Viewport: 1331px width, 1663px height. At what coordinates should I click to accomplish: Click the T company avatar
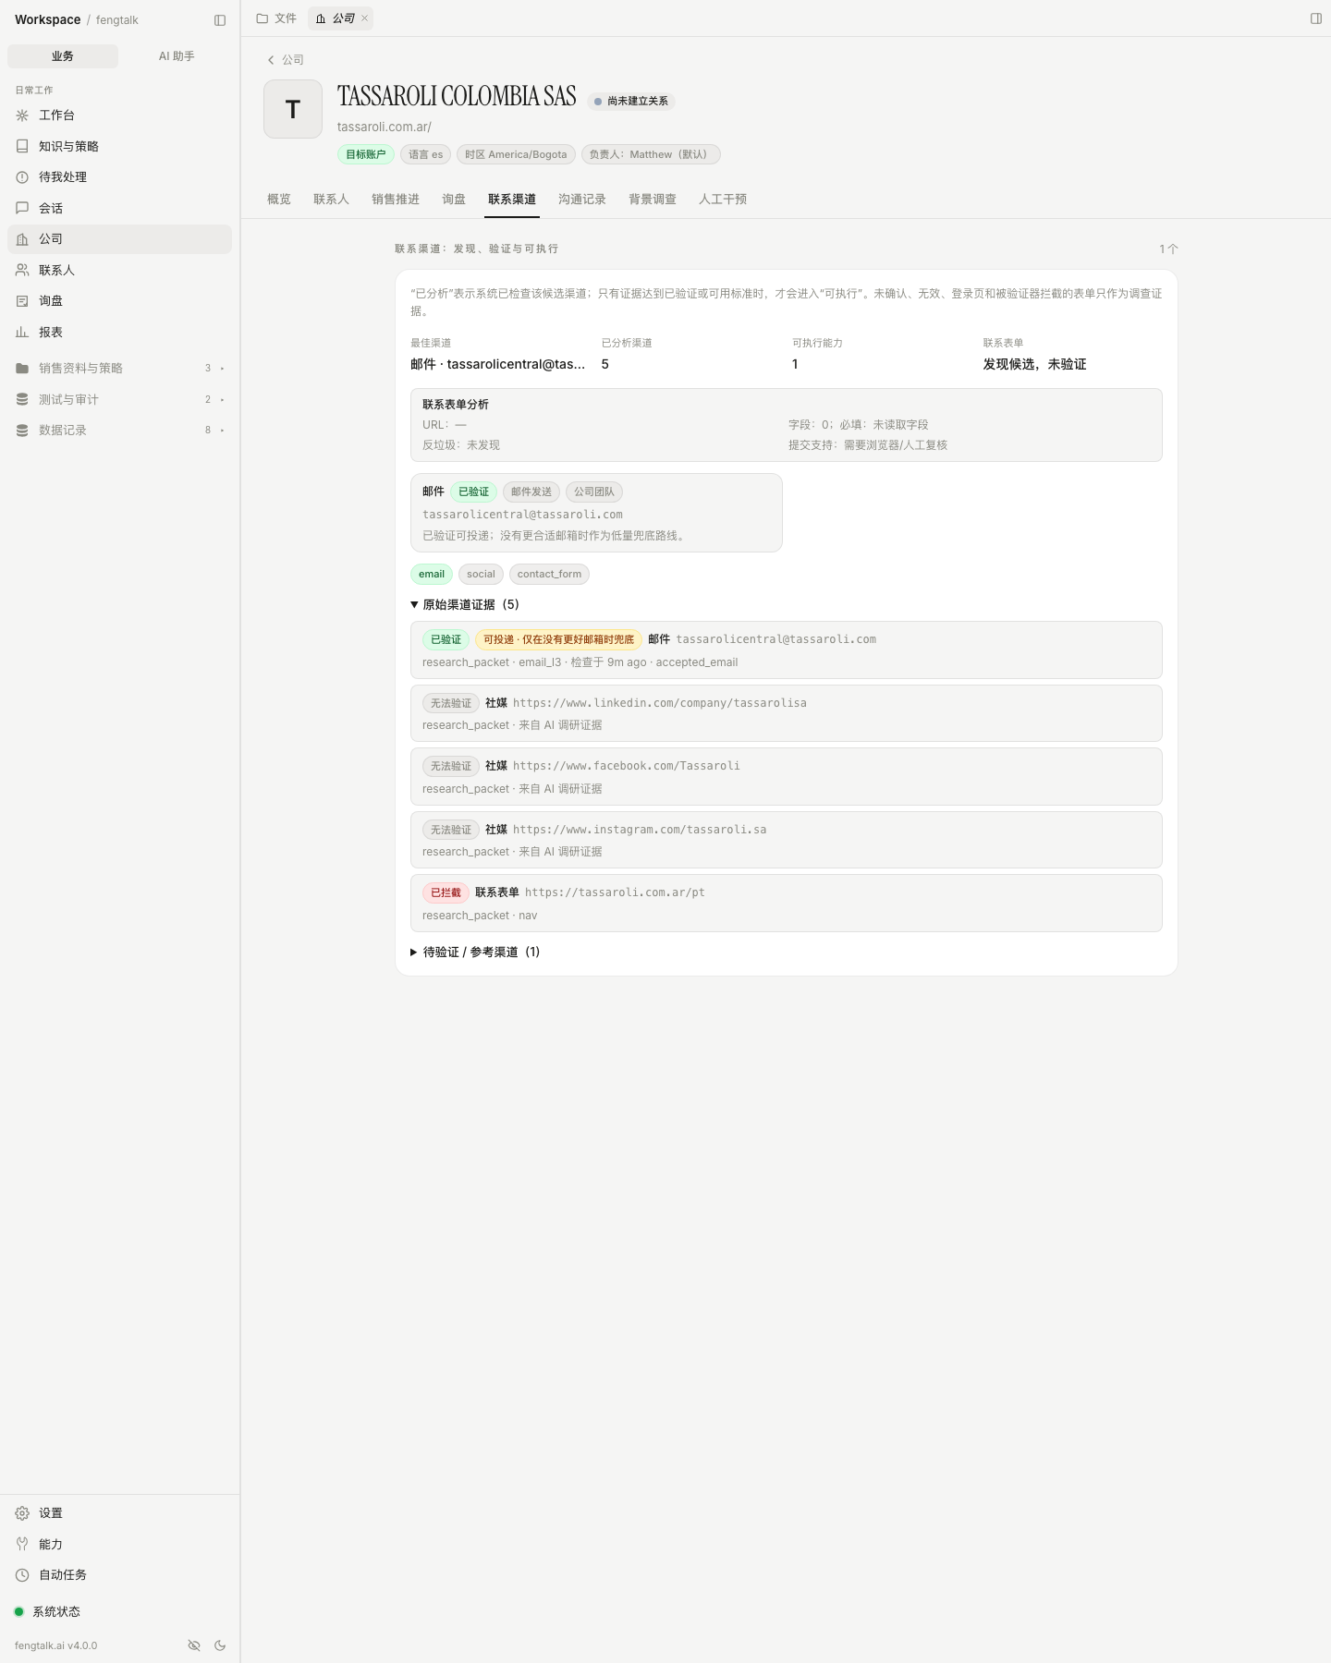coord(293,109)
